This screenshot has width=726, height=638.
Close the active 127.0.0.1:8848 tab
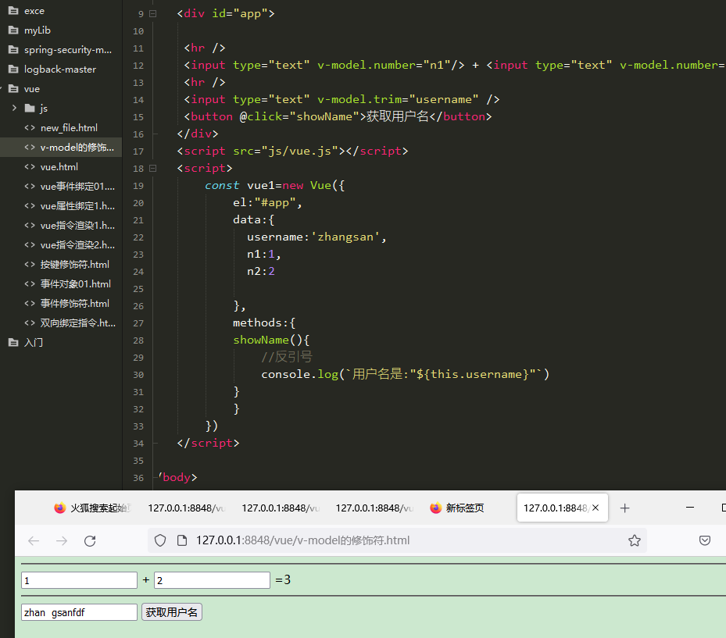[595, 508]
